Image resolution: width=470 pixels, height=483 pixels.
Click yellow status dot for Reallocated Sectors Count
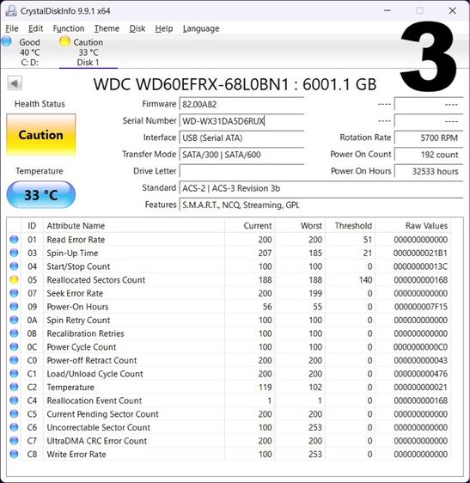tap(14, 279)
